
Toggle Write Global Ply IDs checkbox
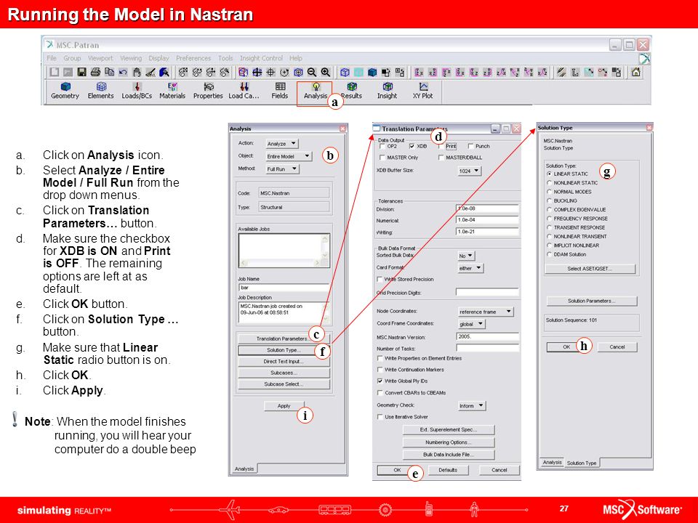pos(380,381)
